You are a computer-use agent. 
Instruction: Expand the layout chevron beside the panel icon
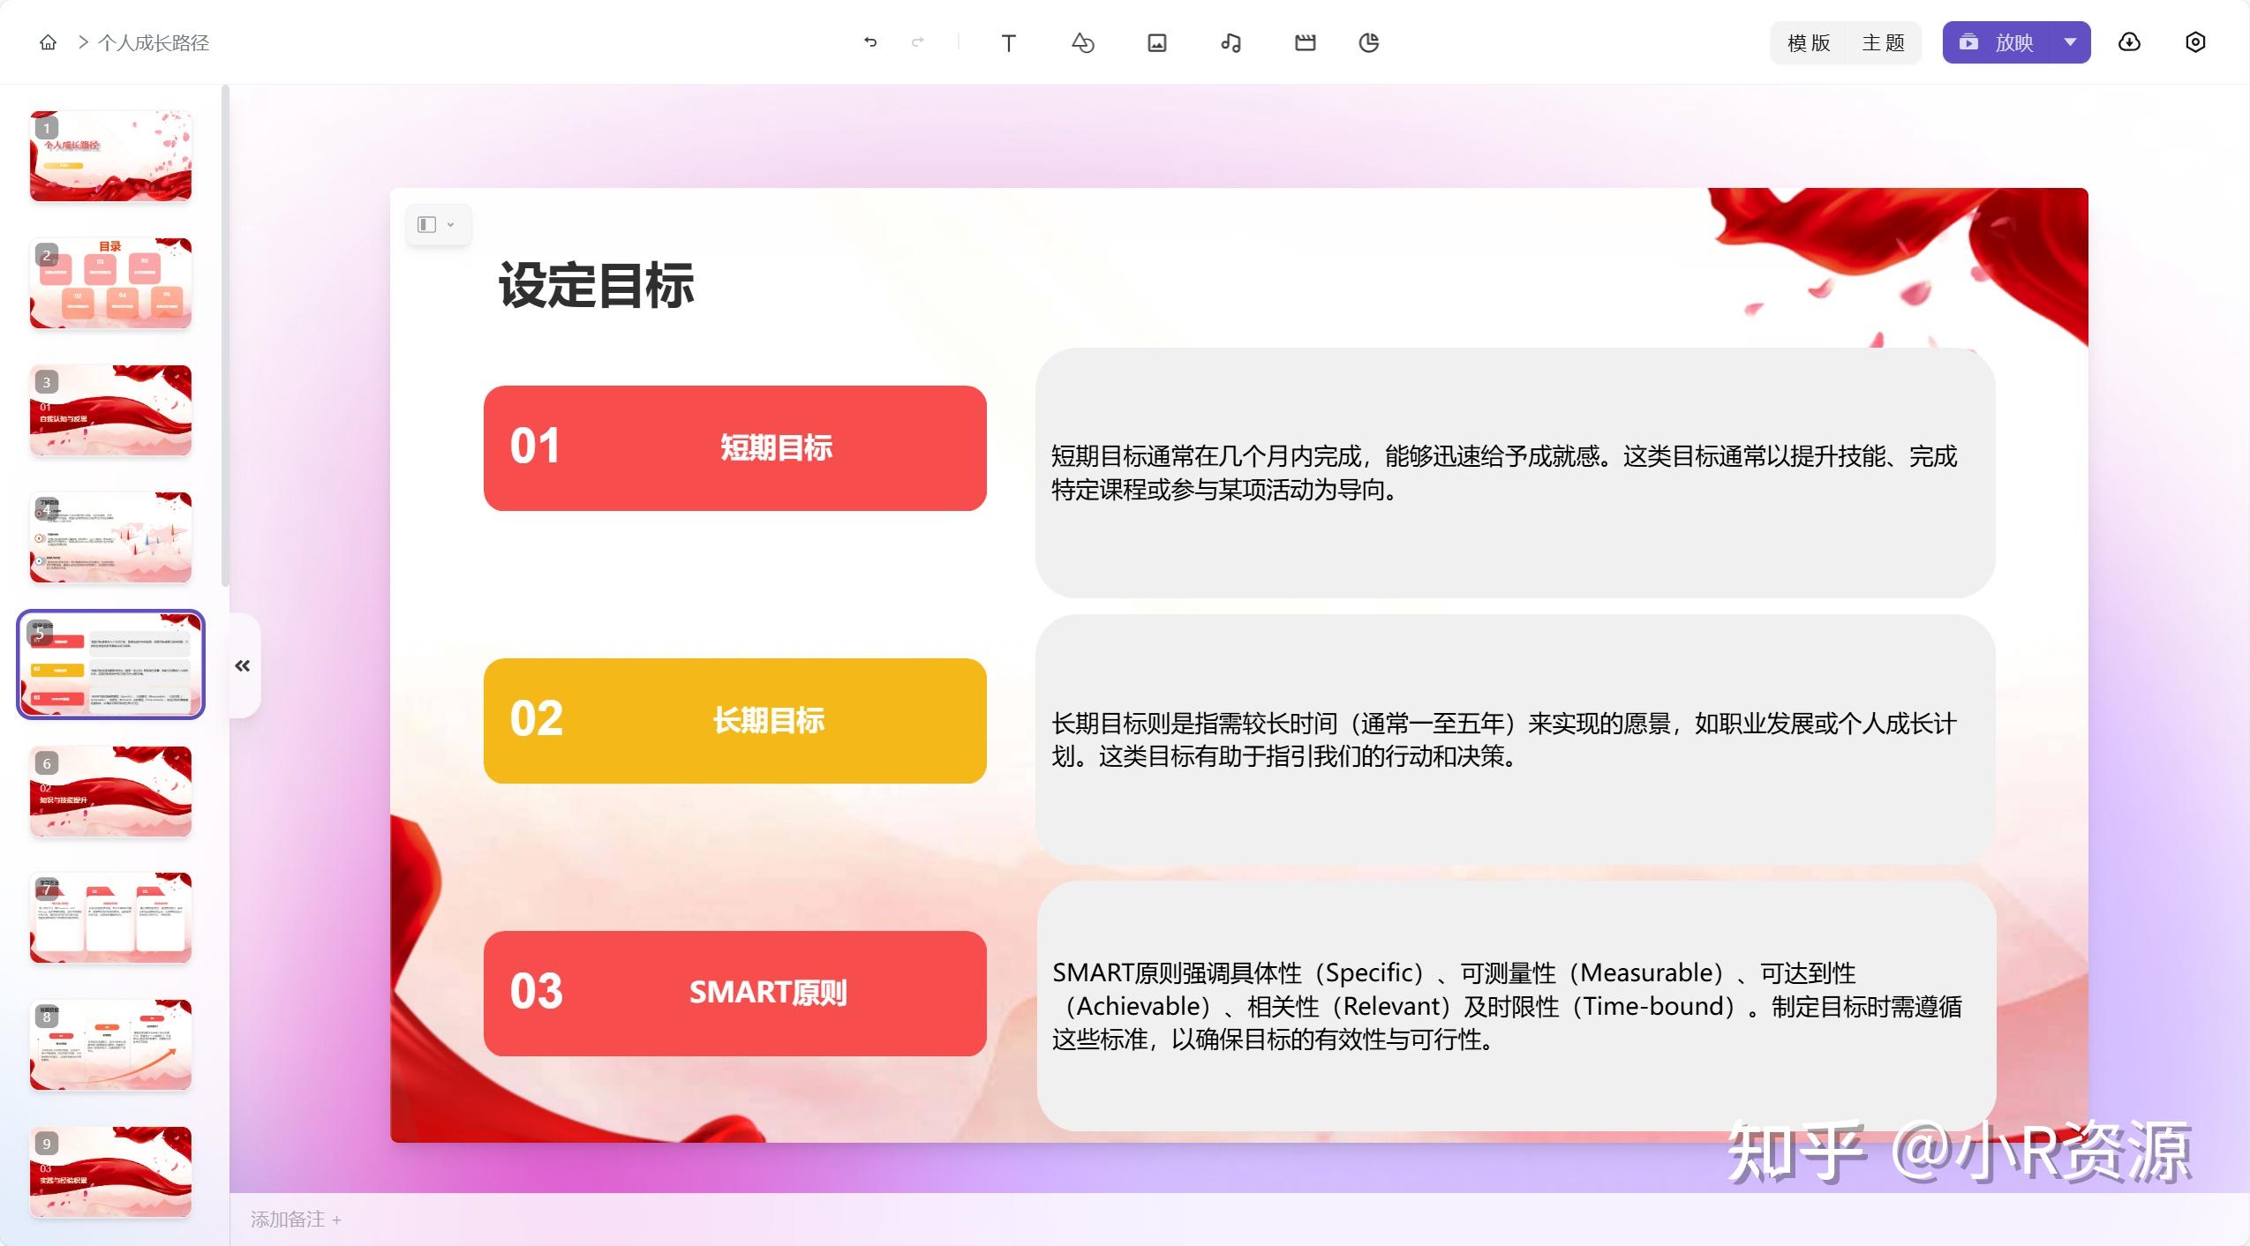(452, 224)
